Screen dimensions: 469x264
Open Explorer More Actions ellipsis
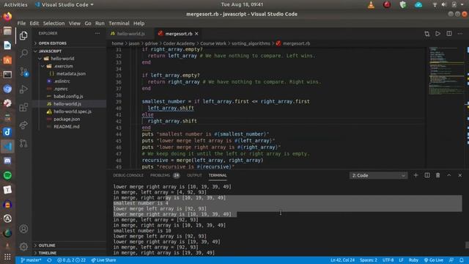tap(97, 34)
